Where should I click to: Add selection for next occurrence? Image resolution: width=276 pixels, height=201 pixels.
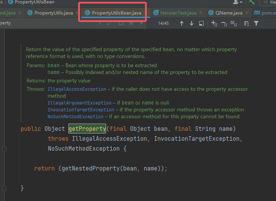tap(214, 23)
